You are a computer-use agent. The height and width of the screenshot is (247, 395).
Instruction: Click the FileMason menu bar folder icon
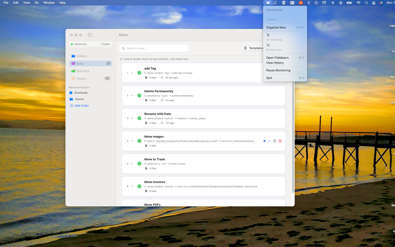[268, 3]
